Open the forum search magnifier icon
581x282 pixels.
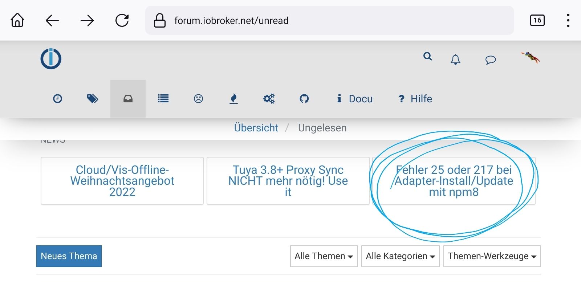[427, 57]
